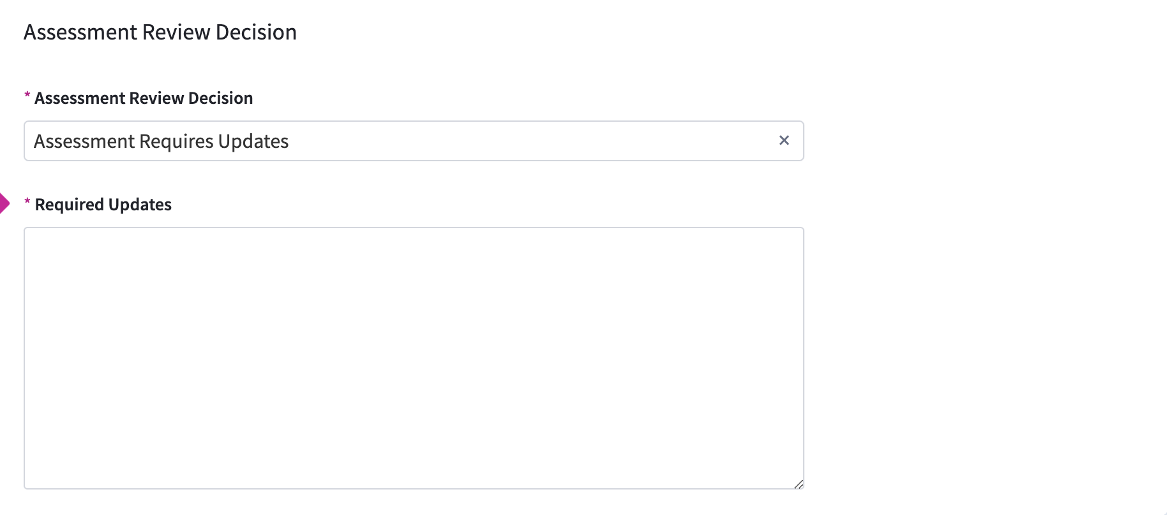Click the magenta indicator at the left edge

click(x=4, y=204)
